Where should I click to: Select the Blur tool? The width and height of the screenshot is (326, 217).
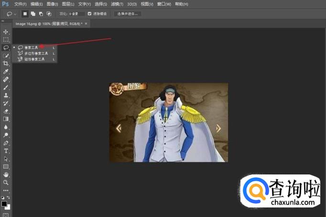click(x=6, y=127)
